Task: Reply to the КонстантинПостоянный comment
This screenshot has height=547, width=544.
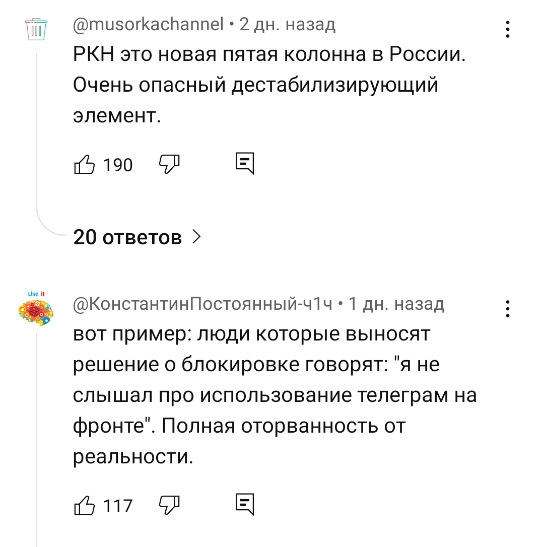Action: coord(245,505)
